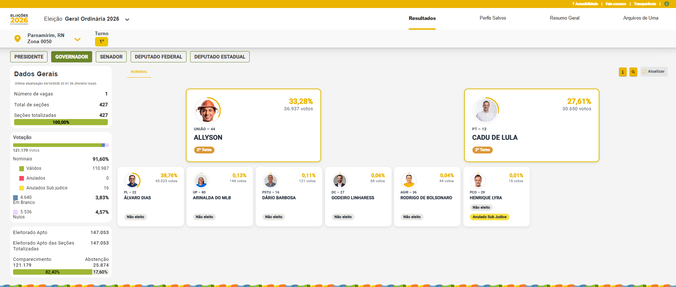Click the red Anulados legend swatch
This screenshot has width=676, height=287.
[x=21, y=179]
